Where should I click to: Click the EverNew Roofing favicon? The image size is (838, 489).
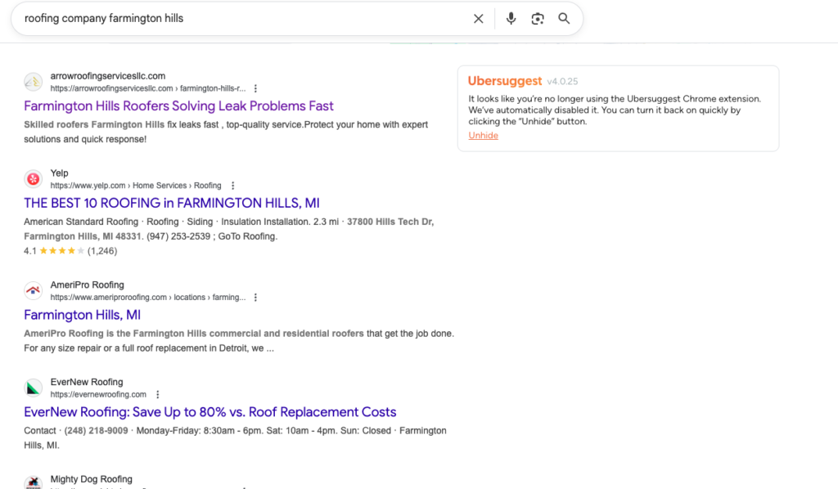(x=34, y=388)
